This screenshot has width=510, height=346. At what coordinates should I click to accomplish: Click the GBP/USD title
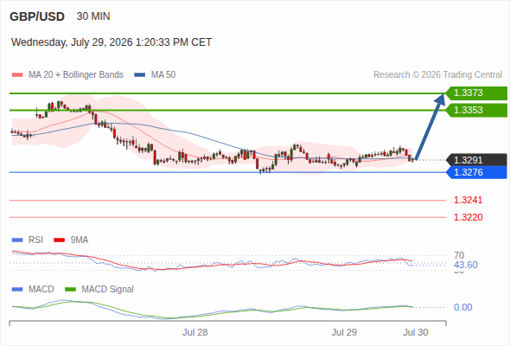coord(37,16)
